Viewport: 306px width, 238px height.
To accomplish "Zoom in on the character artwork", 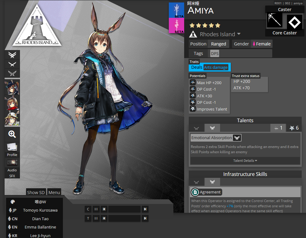I will [x=12, y=134].
